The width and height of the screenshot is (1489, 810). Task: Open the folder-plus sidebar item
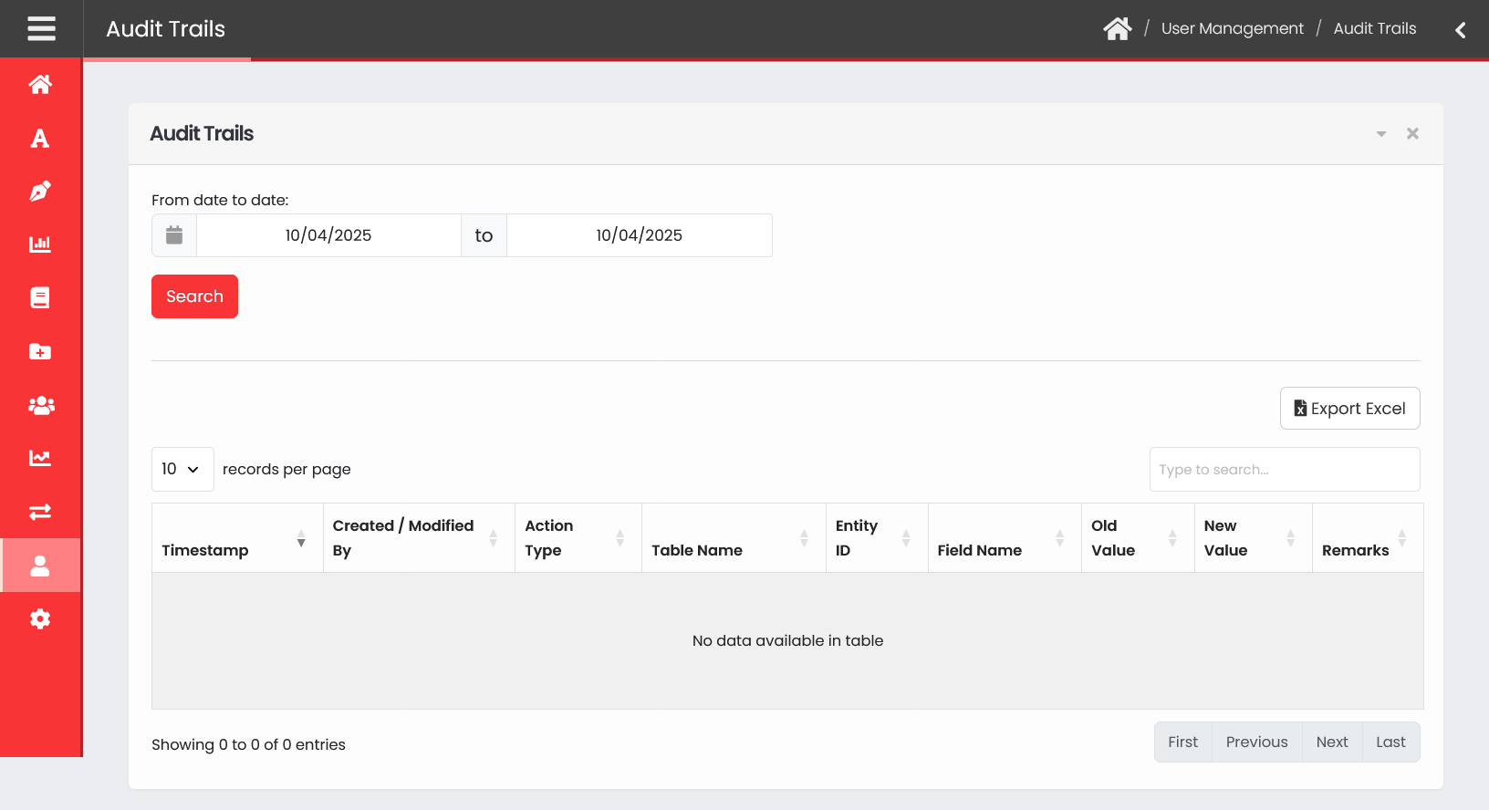point(40,351)
